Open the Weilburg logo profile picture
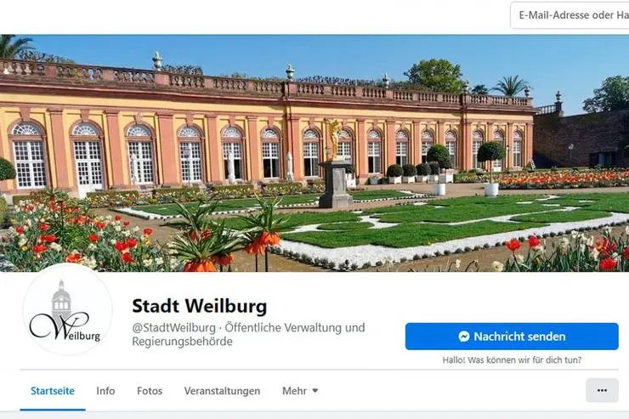Viewport: 629px width, 419px height. [x=67, y=309]
